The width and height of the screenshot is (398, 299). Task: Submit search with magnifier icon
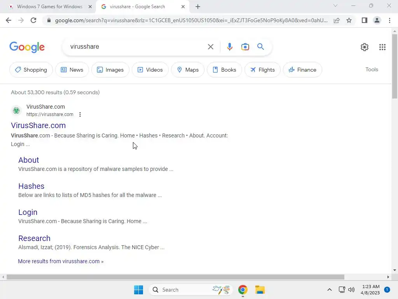[260, 47]
